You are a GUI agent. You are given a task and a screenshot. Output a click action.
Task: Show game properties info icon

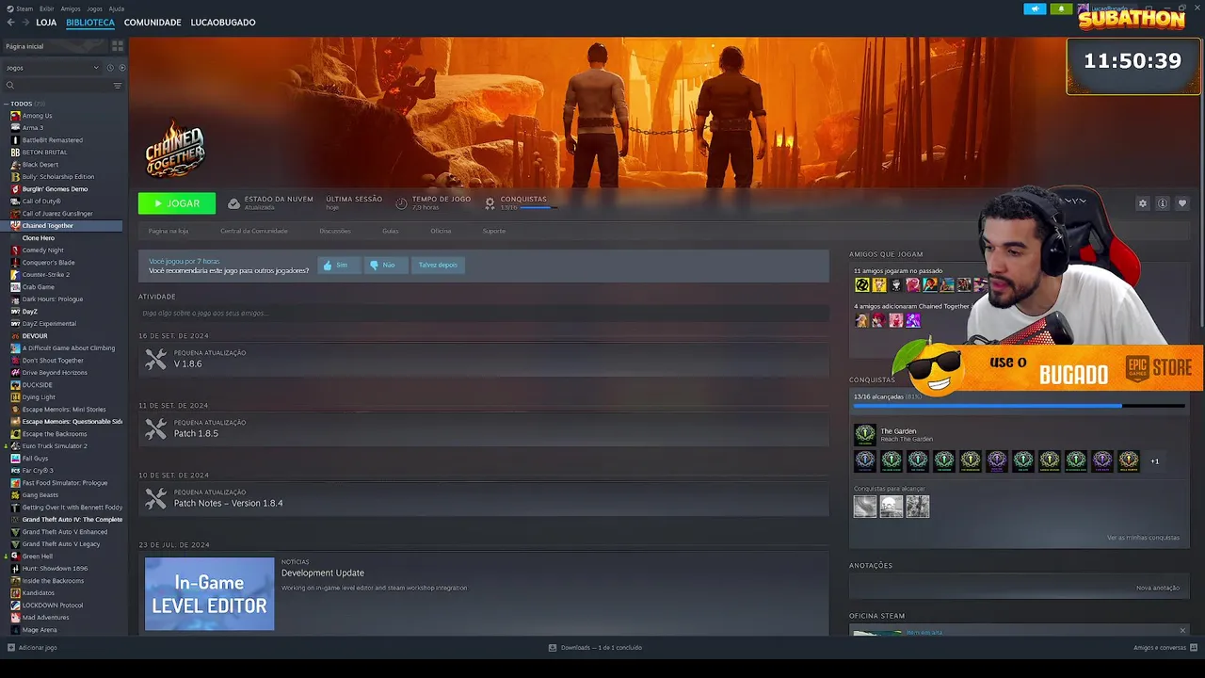tap(1163, 203)
